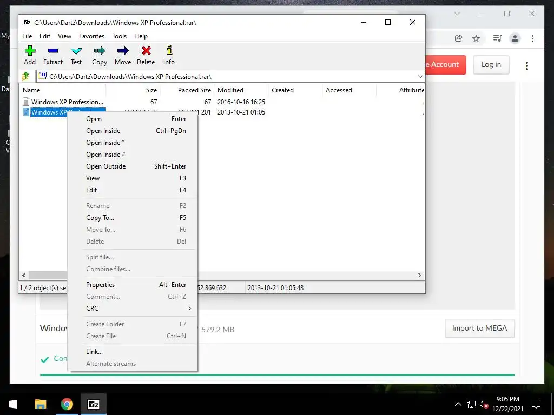Choose Open in the context menu
Image resolution: width=554 pixels, height=415 pixels.
[x=133, y=119]
